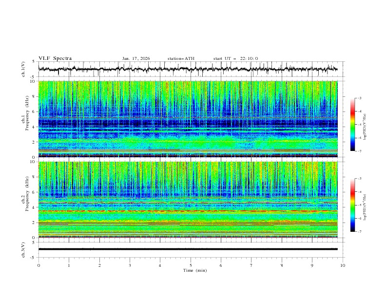Click the ch.2 PSD color scale bar
The image size is (386, 298).
[352, 205]
